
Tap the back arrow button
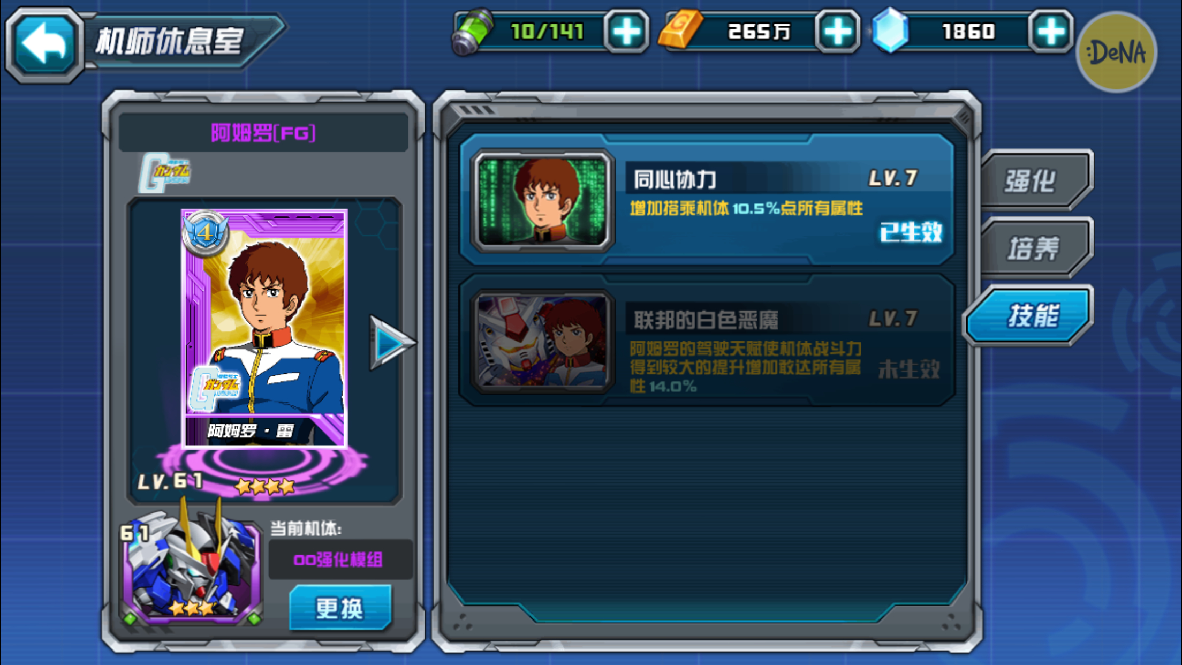[x=45, y=44]
